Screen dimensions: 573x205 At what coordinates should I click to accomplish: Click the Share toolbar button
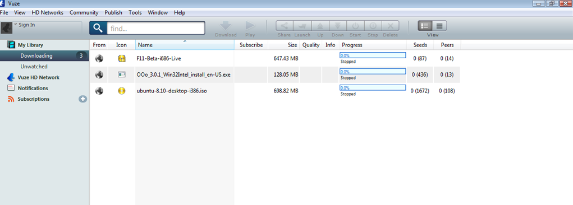285,26
